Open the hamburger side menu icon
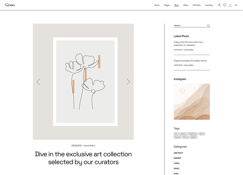Screen dimensions: 243x175 click(236, 5)
